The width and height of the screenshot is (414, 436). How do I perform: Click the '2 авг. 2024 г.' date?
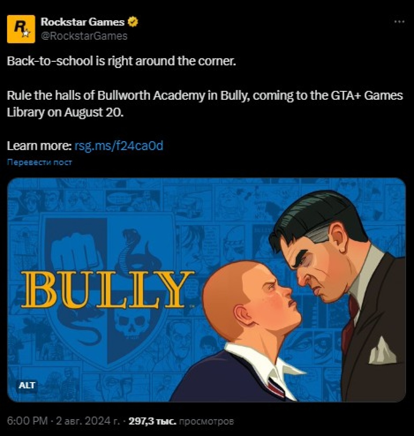click(88, 421)
